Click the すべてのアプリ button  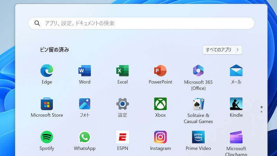point(222,50)
